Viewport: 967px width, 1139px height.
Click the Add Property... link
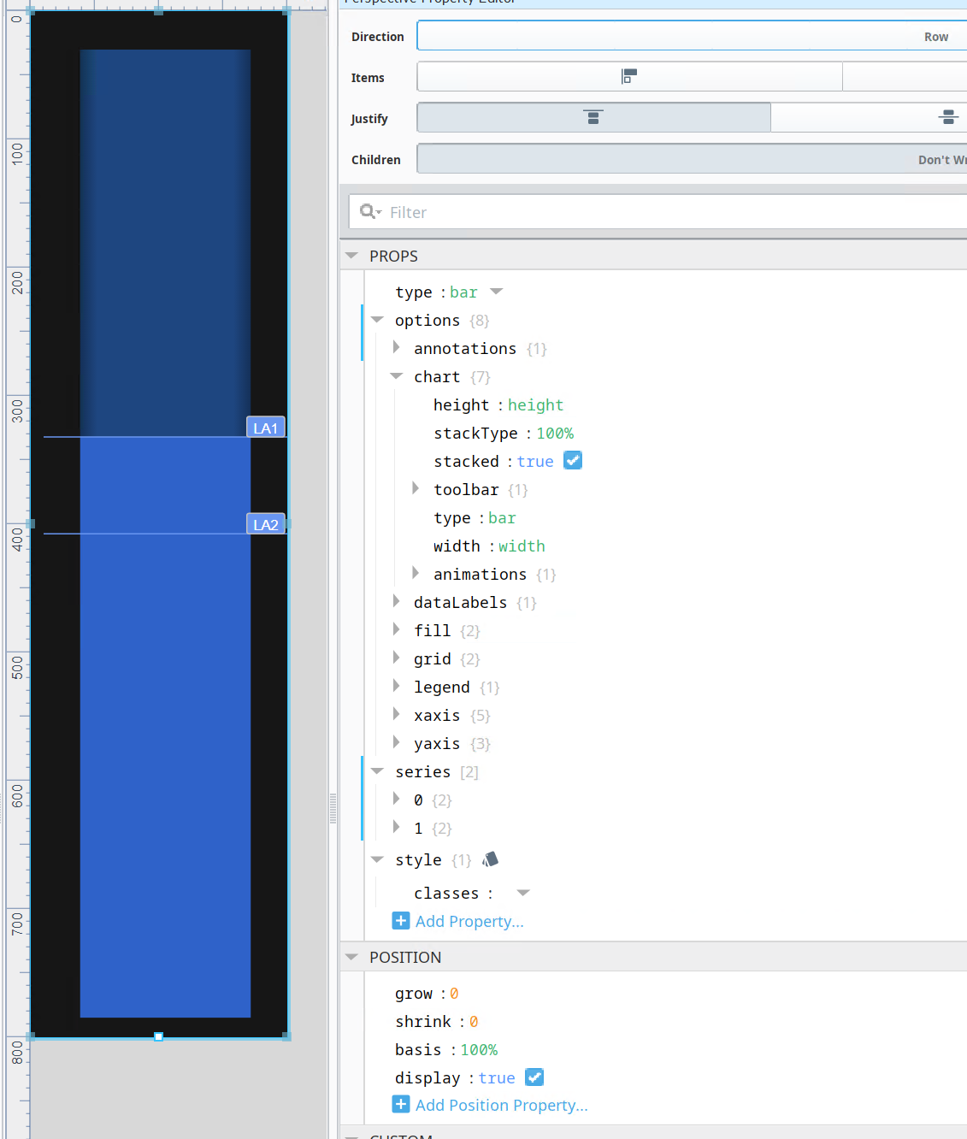(x=469, y=921)
